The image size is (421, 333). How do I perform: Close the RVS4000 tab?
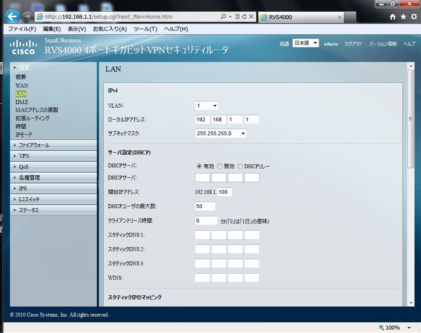(x=340, y=17)
